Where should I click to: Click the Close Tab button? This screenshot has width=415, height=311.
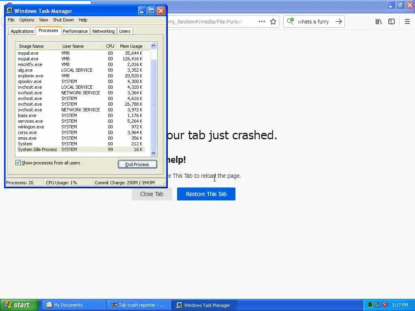(x=152, y=194)
